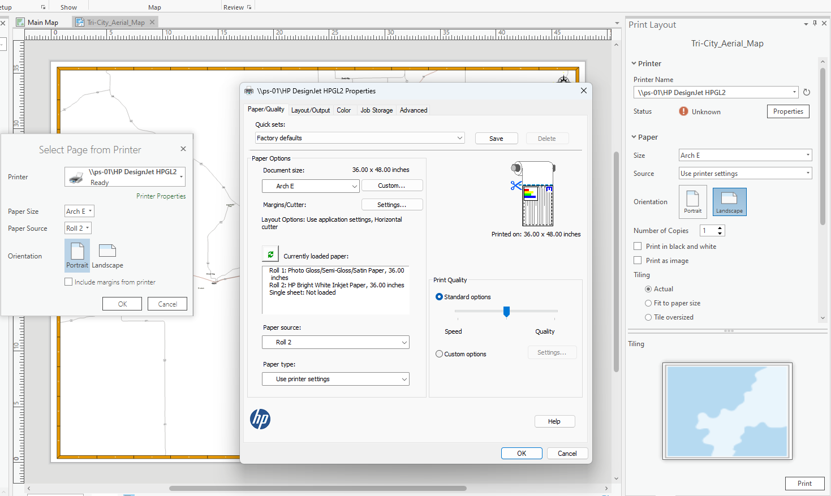Viewport: 831px width, 496px height.
Task: Close the Select Page from Printer dialog
Action: pyautogui.click(x=183, y=149)
